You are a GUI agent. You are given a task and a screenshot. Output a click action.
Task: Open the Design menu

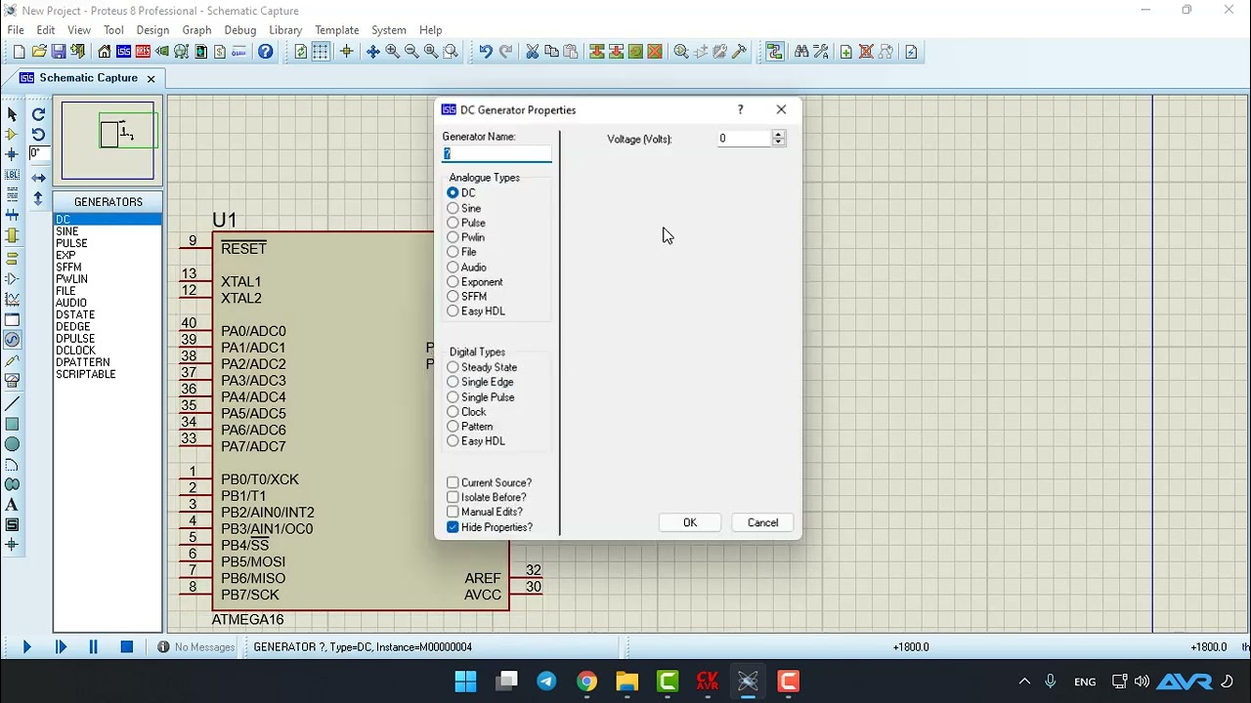click(x=152, y=30)
